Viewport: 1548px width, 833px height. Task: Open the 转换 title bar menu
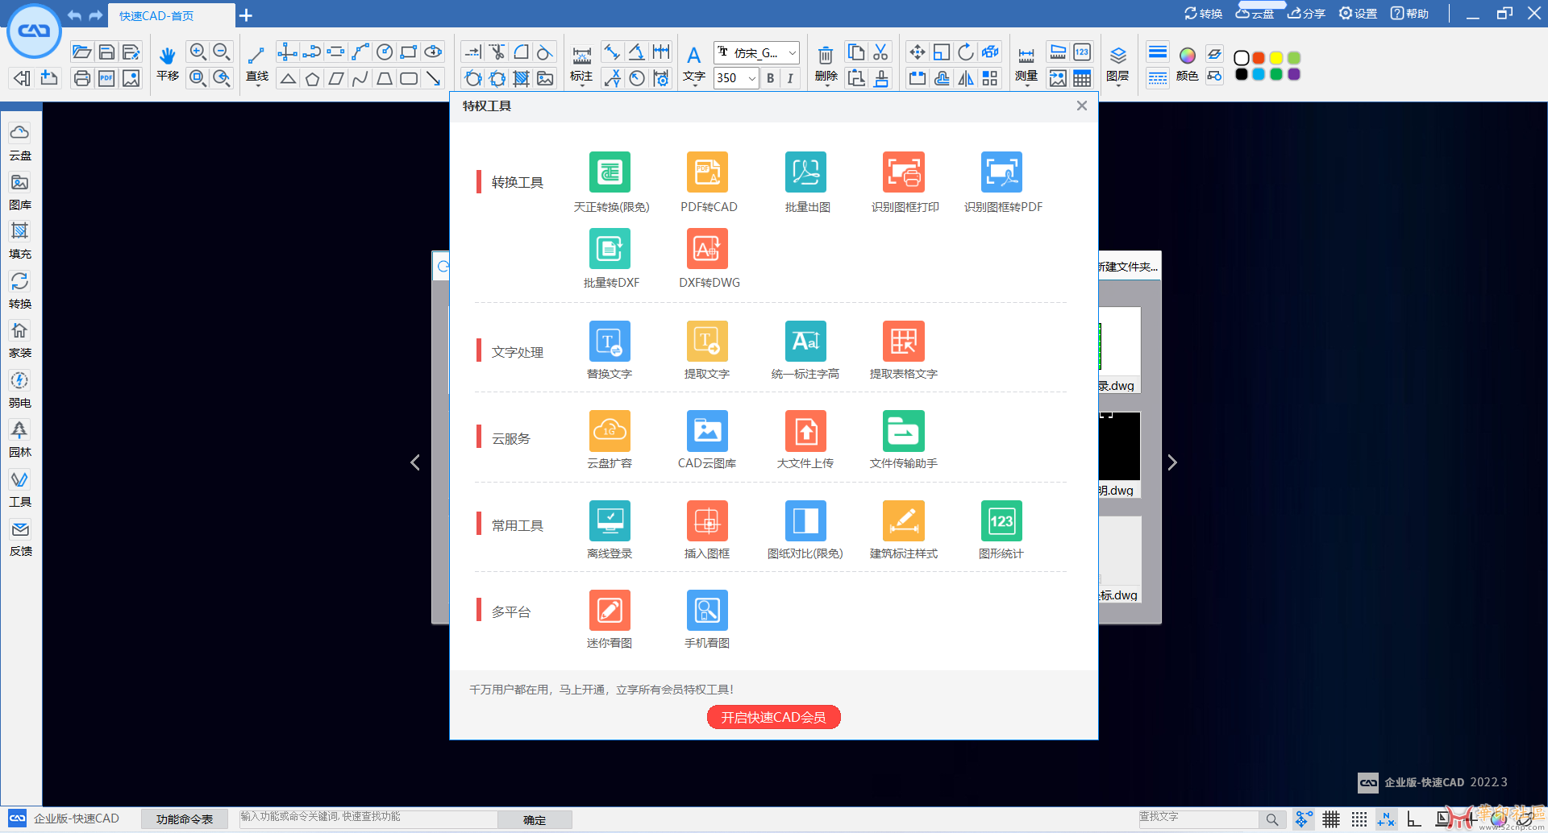[1203, 14]
